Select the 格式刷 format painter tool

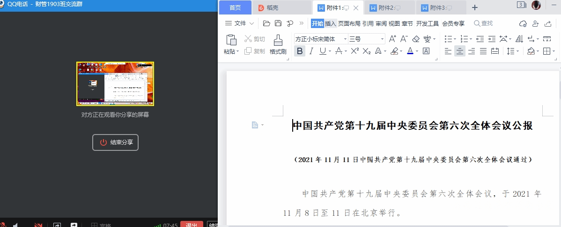(278, 45)
